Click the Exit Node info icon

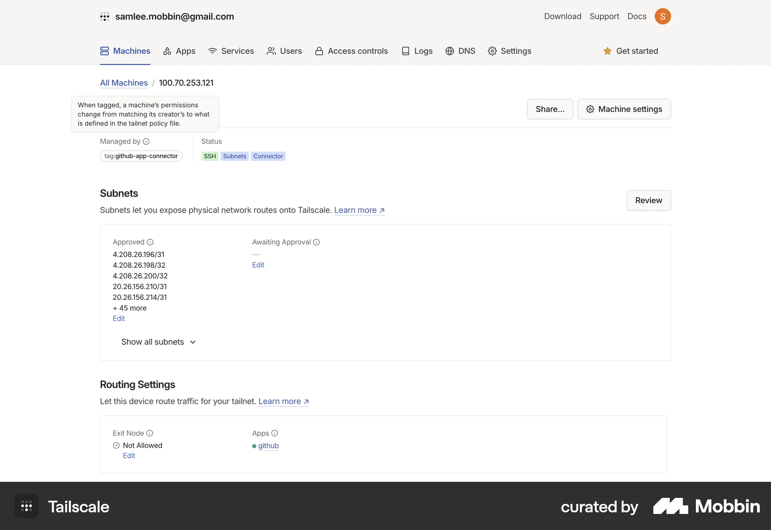coord(150,433)
